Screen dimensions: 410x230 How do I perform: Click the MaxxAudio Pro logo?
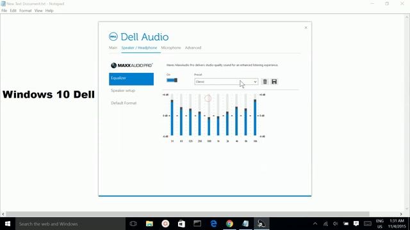(x=131, y=65)
